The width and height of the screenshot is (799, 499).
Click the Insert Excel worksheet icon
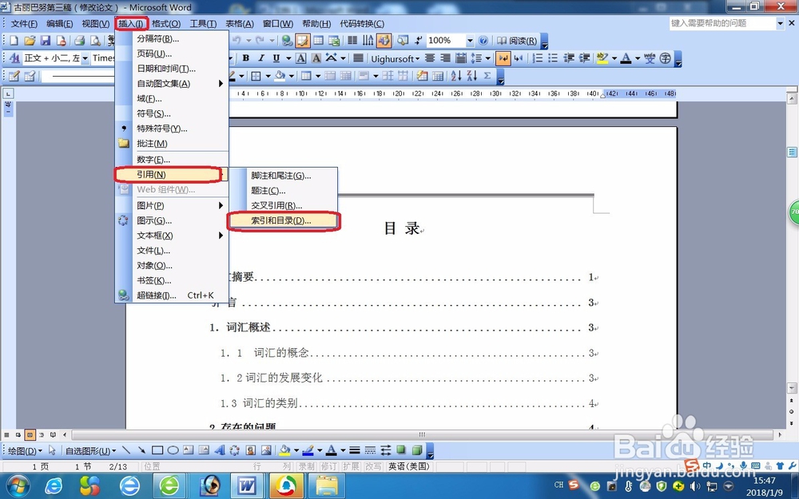point(334,41)
